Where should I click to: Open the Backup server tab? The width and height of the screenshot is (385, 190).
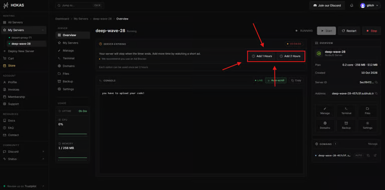[x=73, y=81]
